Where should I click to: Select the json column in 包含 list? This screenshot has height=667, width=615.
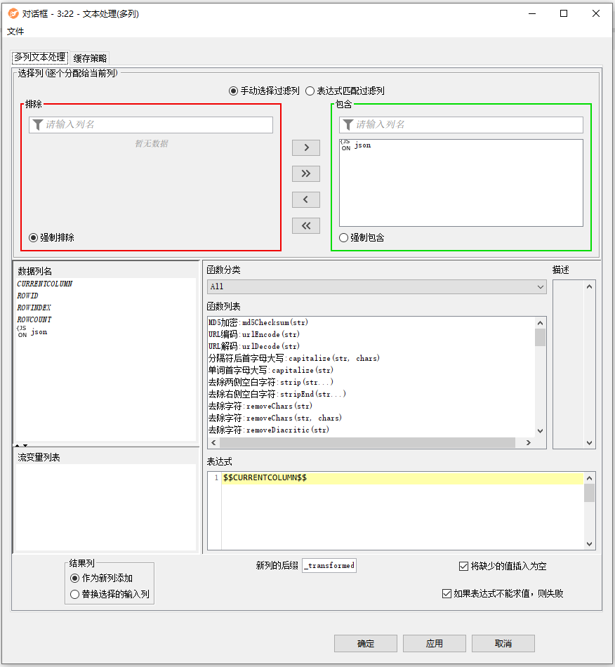(362, 145)
